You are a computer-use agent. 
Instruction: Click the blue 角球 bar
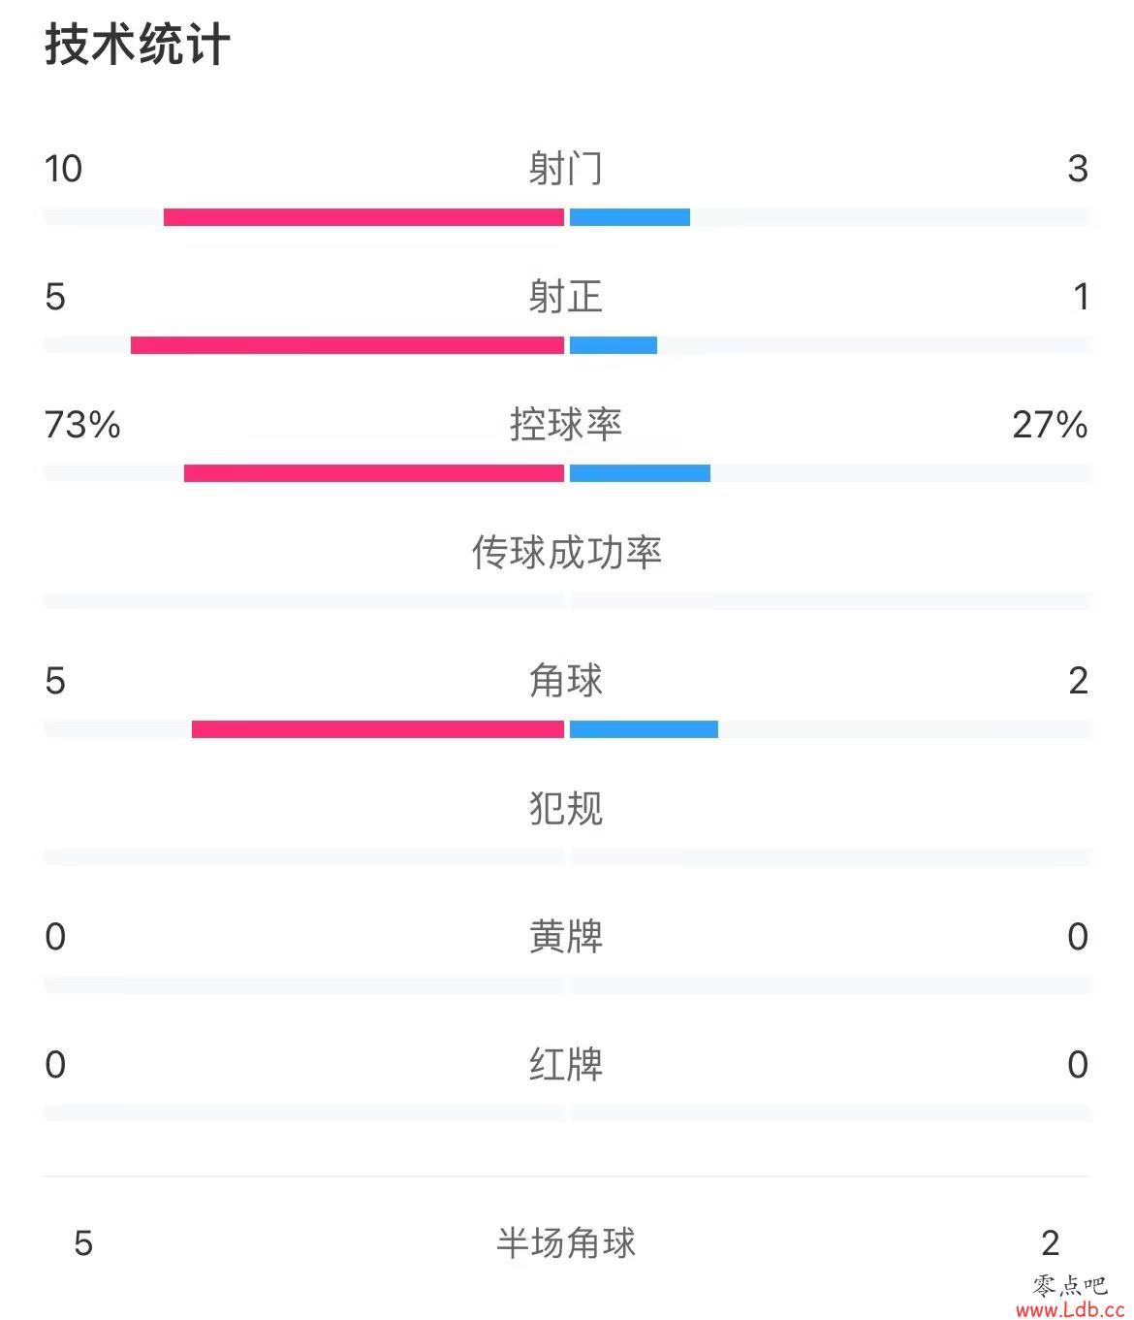(x=644, y=729)
